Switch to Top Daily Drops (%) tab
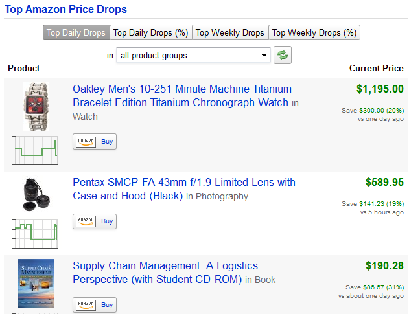 point(151,32)
